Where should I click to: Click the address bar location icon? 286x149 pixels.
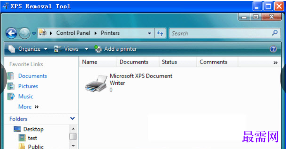(42, 33)
